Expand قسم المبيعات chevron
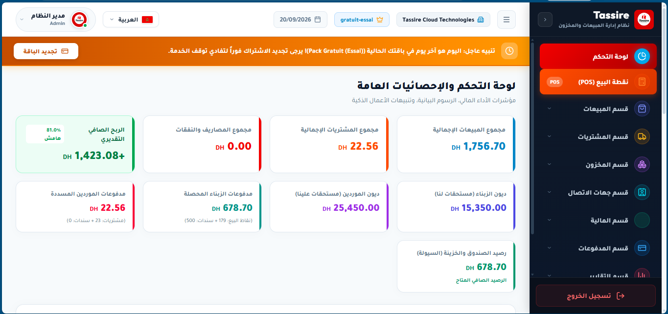The height and width of the screenshot is (314, 668). point(549,109)
